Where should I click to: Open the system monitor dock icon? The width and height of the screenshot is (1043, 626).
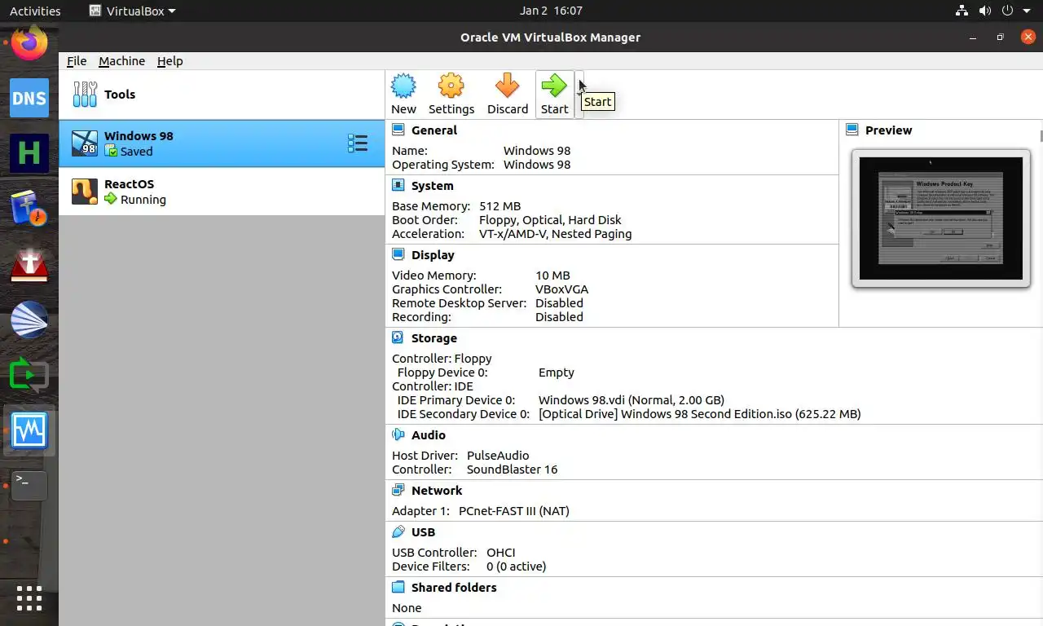click(29, 430)
